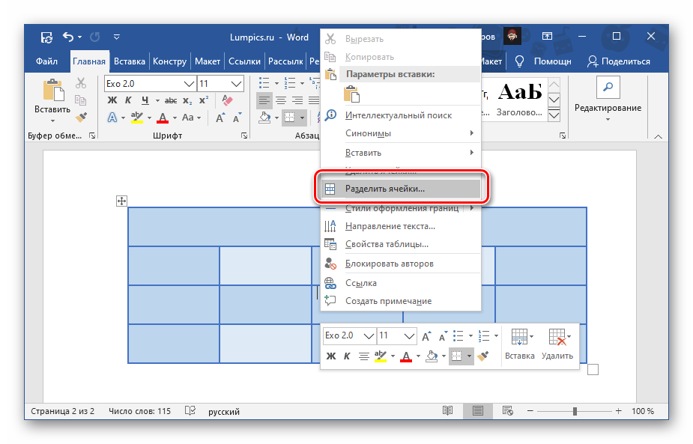
Task: Click the Format Painter brush in the ribbon
Action: click(x=81, y=118)
